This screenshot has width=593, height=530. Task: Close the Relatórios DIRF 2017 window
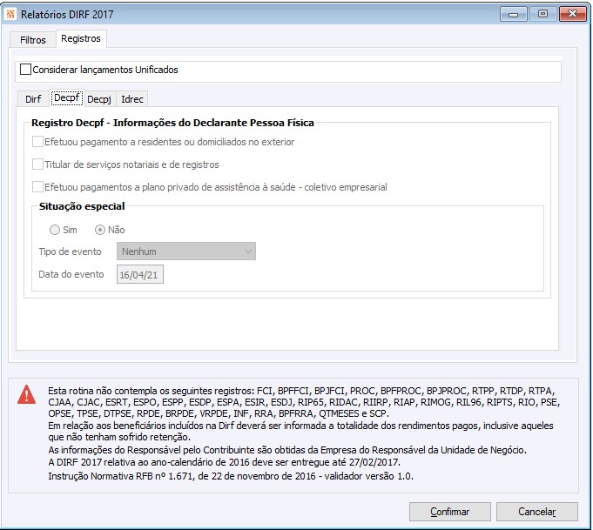click(570, 13)
